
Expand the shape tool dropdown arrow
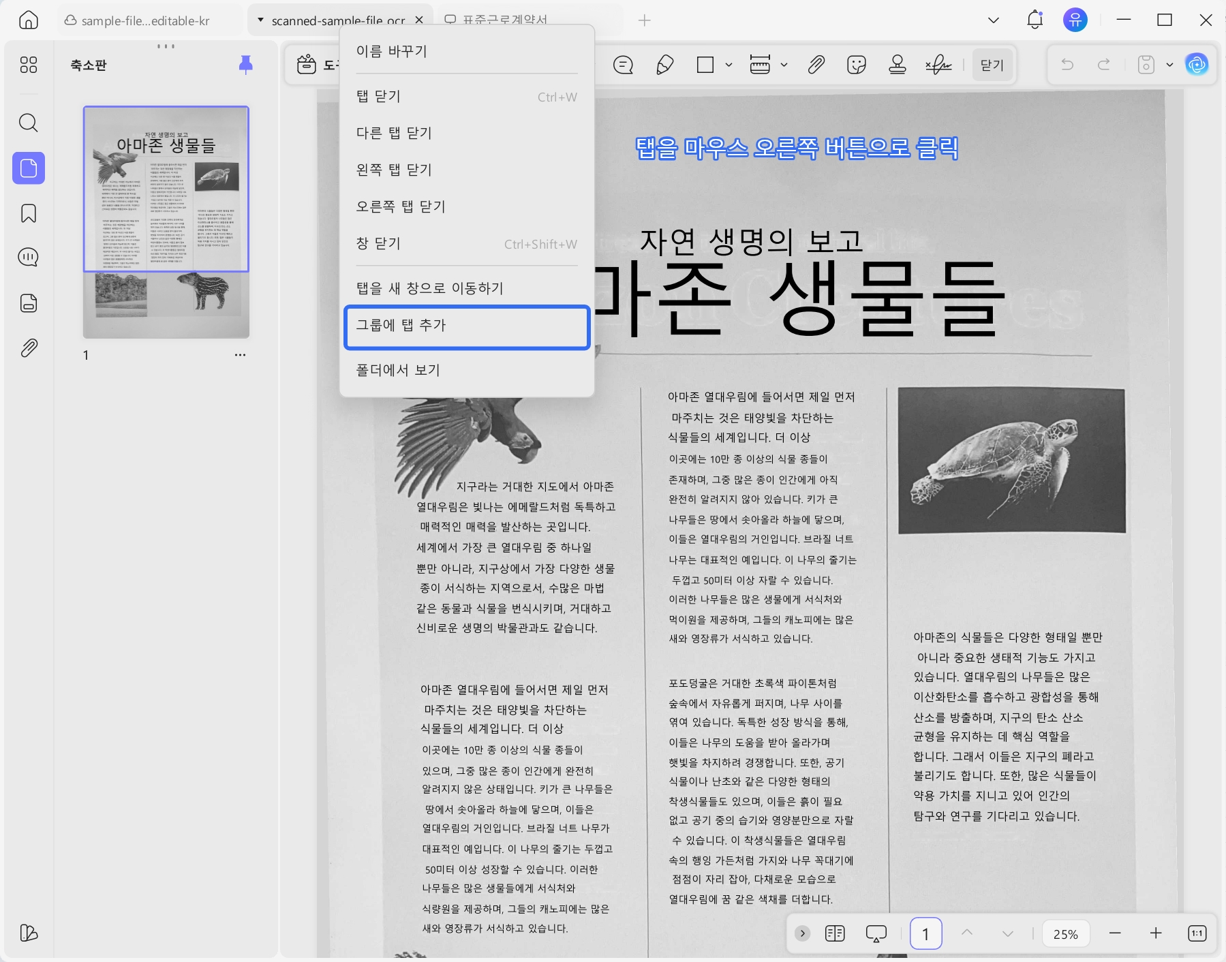pos(729,65)
